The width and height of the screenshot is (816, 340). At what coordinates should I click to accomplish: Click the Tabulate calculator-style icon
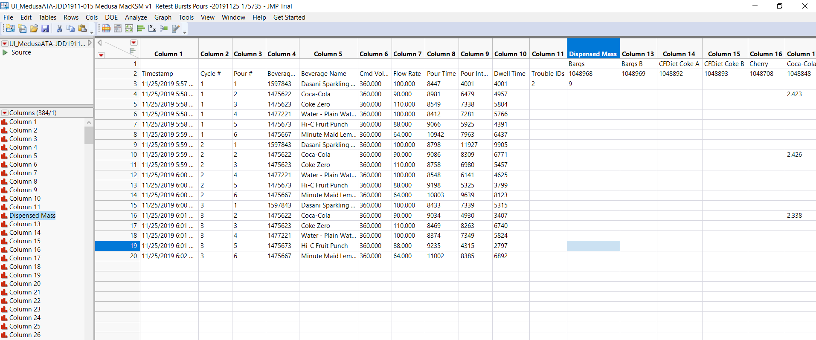tap(118, 29)
